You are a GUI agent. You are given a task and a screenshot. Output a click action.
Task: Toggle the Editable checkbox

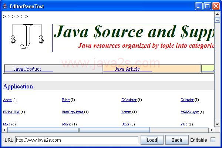pyautogui.click(x=213, y=140)
